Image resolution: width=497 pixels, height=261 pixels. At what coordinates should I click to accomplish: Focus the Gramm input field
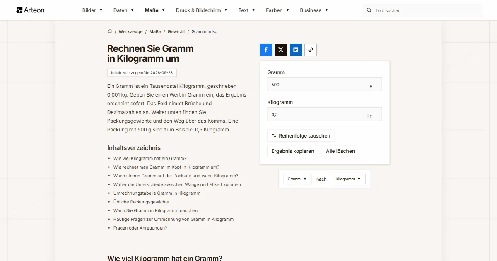tap(325, 85)
